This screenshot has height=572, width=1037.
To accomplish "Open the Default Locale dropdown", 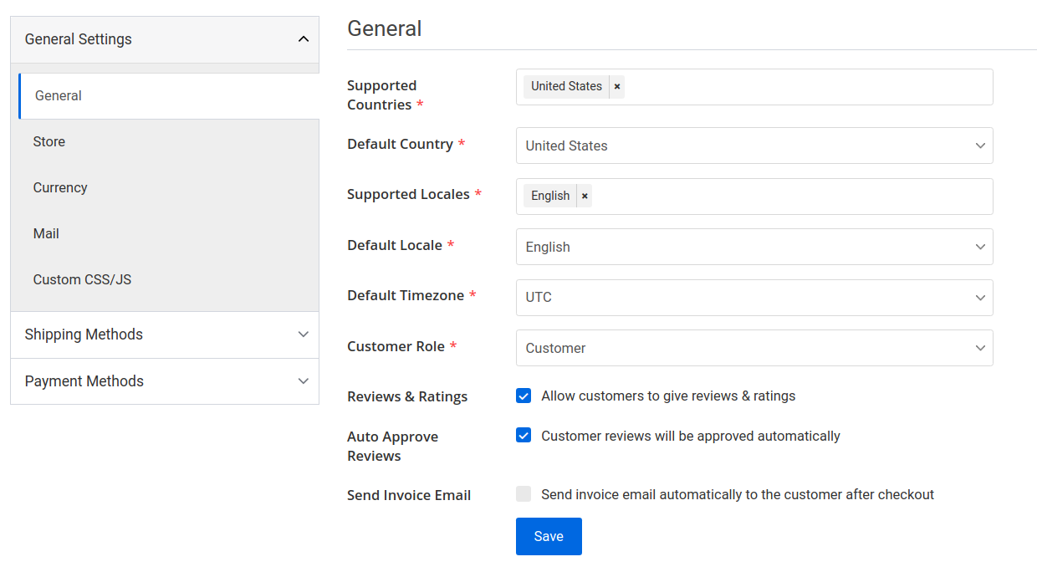I will [x=753, y=247].
